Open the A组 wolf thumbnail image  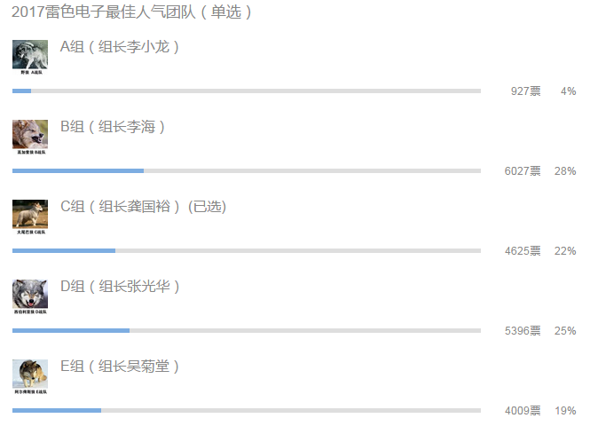(x=30, y=57)
